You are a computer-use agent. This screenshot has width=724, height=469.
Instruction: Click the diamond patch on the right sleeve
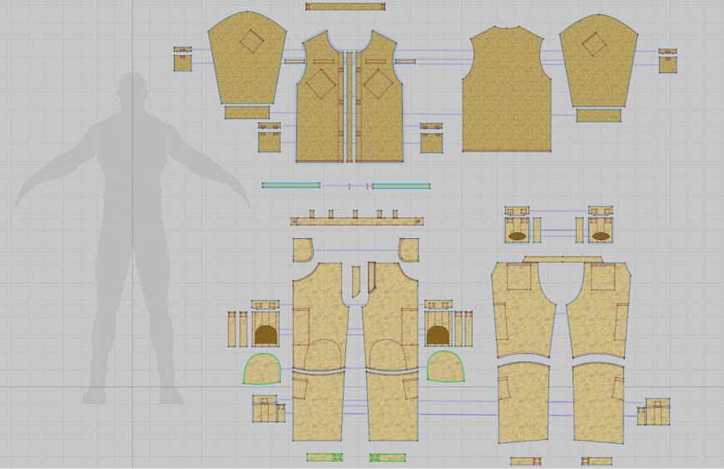click(x=594, y=44)
